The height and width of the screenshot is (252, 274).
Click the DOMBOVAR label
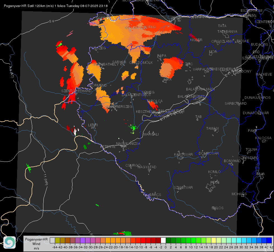click(209, 153)
